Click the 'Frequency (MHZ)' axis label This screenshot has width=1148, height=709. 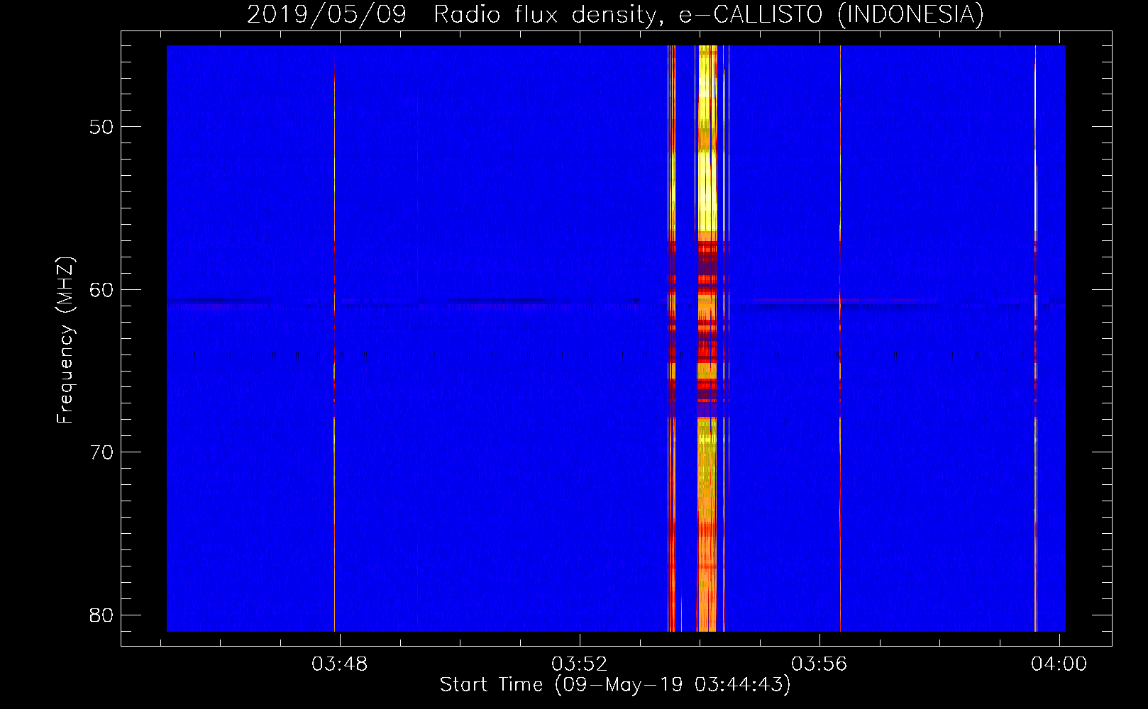click(x=65, y=340)
